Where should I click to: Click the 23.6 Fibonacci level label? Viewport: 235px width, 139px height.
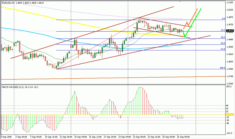(x=223, y=30)
